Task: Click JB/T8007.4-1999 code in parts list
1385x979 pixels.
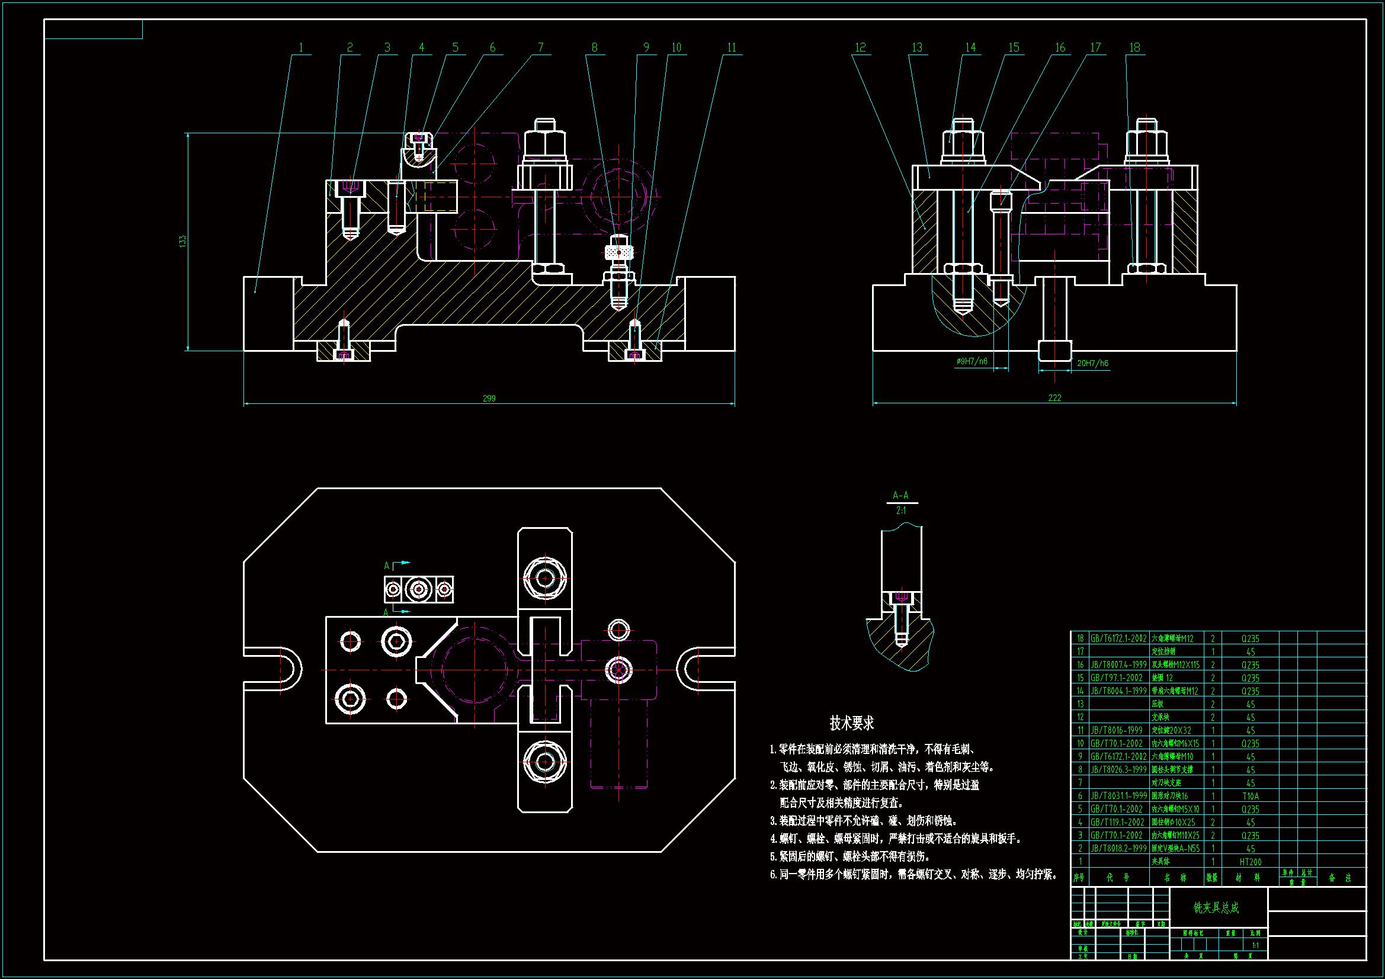Action: pos(1118,665)
